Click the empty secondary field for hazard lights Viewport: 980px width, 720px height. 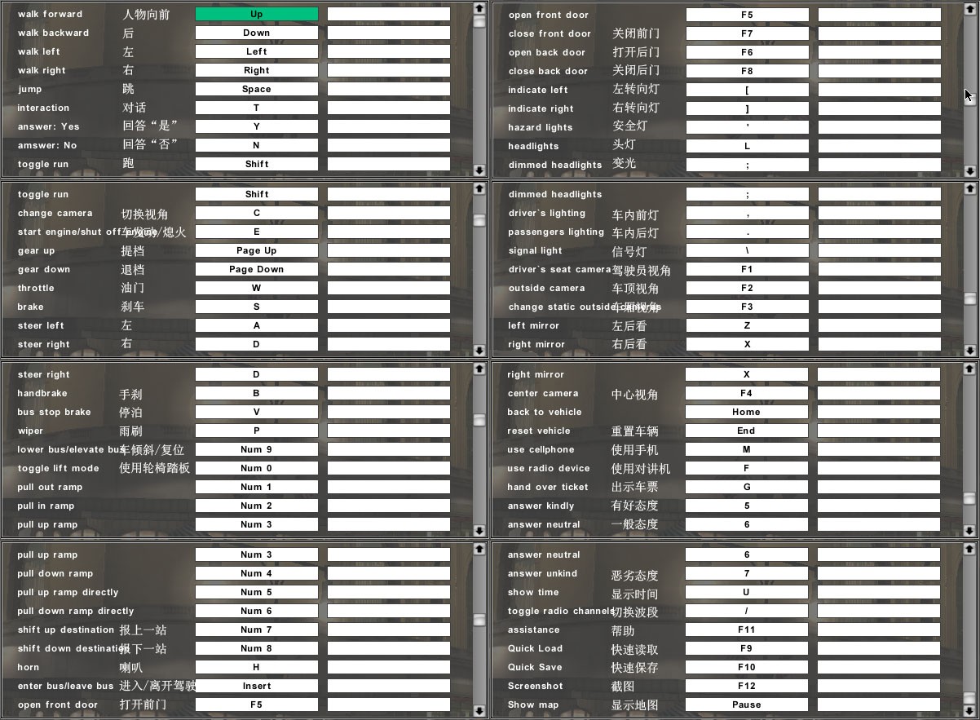[x=880, y=127]
